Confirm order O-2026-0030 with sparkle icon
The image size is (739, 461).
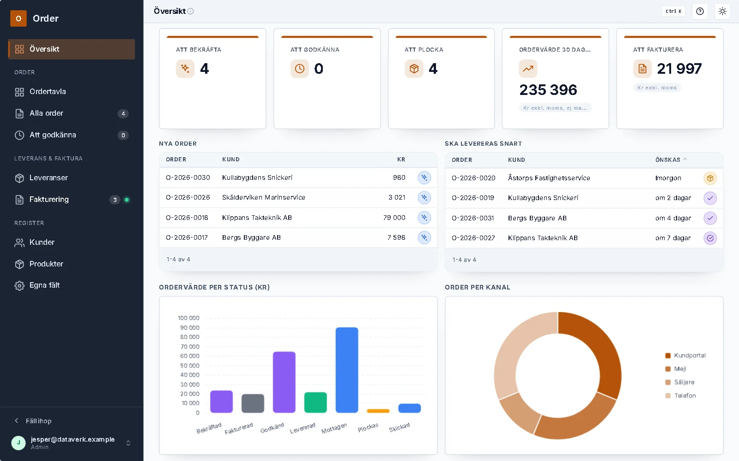tap(424, 177)
